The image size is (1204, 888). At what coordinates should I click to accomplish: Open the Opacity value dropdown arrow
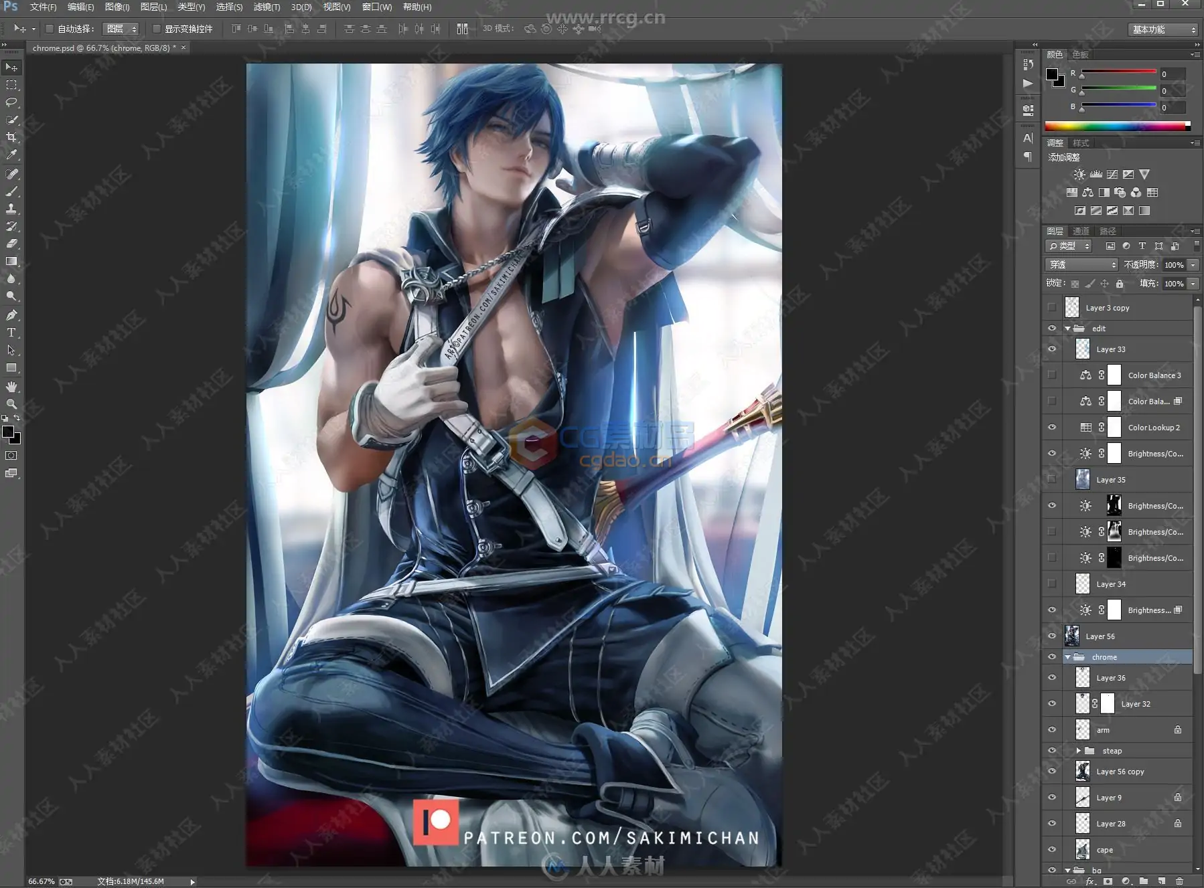pyautogui.click(x=1193, y=265)
